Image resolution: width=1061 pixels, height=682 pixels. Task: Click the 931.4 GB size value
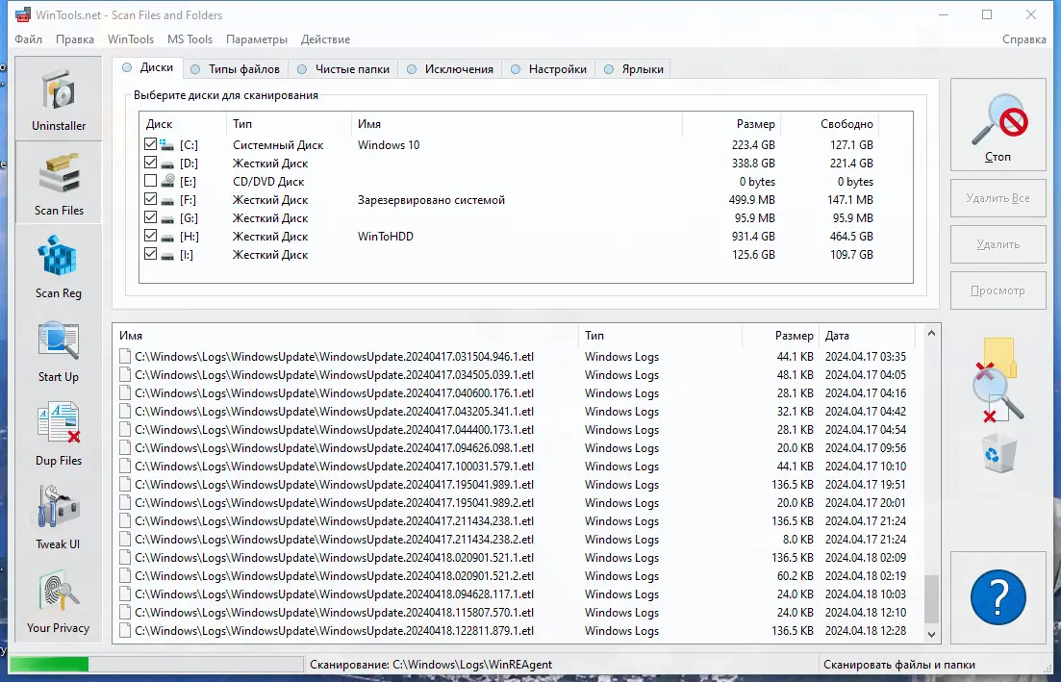coord(753,236)
